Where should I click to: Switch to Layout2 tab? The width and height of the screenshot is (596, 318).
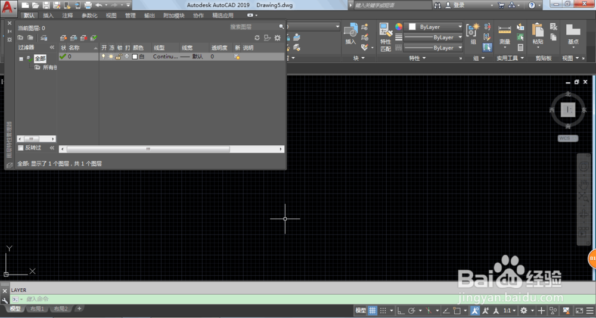click(60, 309)
